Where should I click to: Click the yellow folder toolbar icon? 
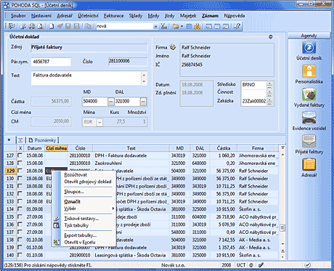[176, 26]
